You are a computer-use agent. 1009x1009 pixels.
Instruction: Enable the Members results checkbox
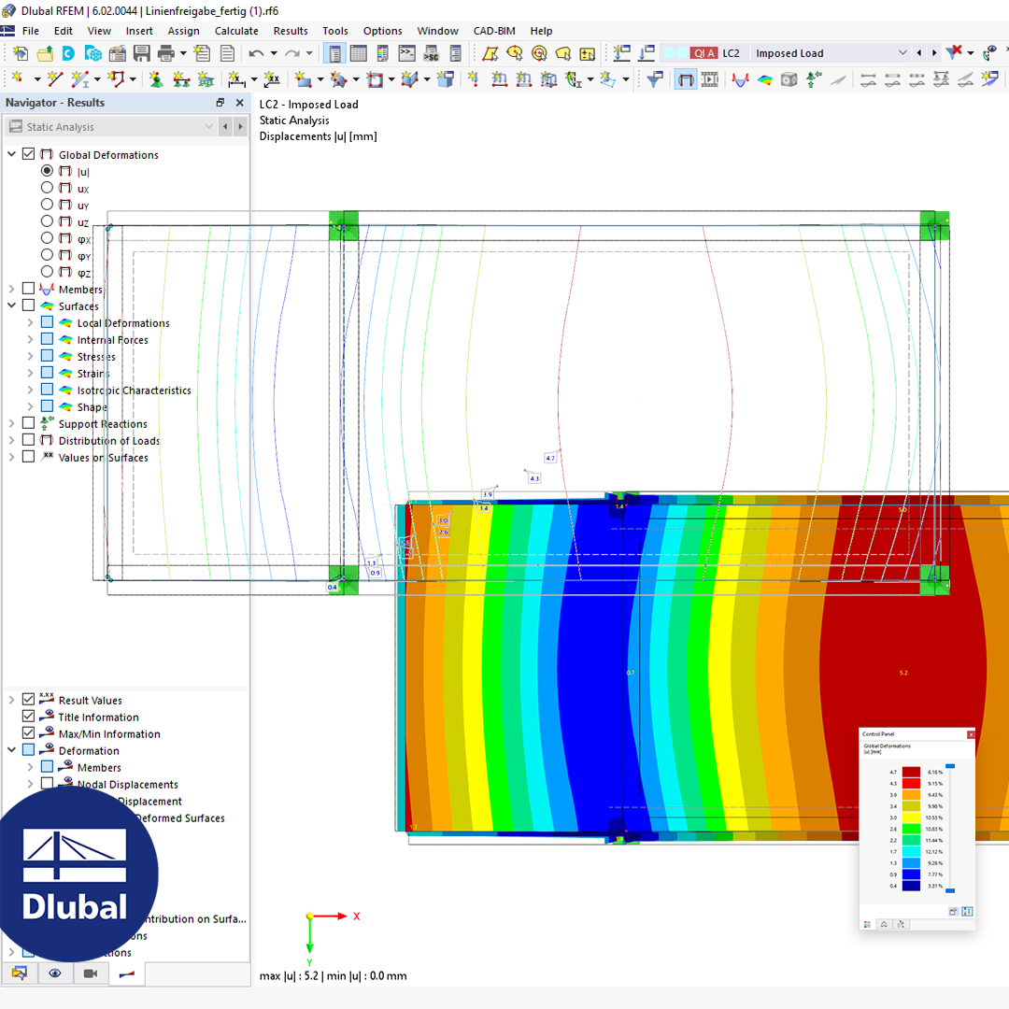pyautogui.click(x=27, y=288)
